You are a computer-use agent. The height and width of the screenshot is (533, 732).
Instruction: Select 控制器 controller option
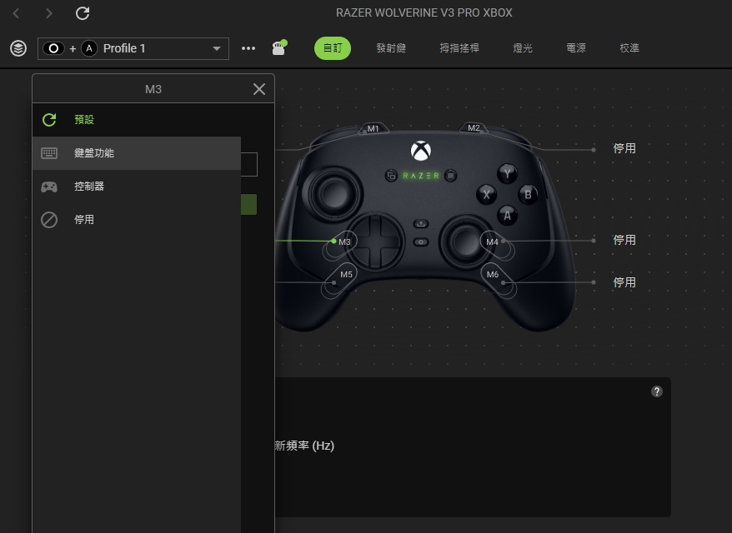(x=137, y=187)
